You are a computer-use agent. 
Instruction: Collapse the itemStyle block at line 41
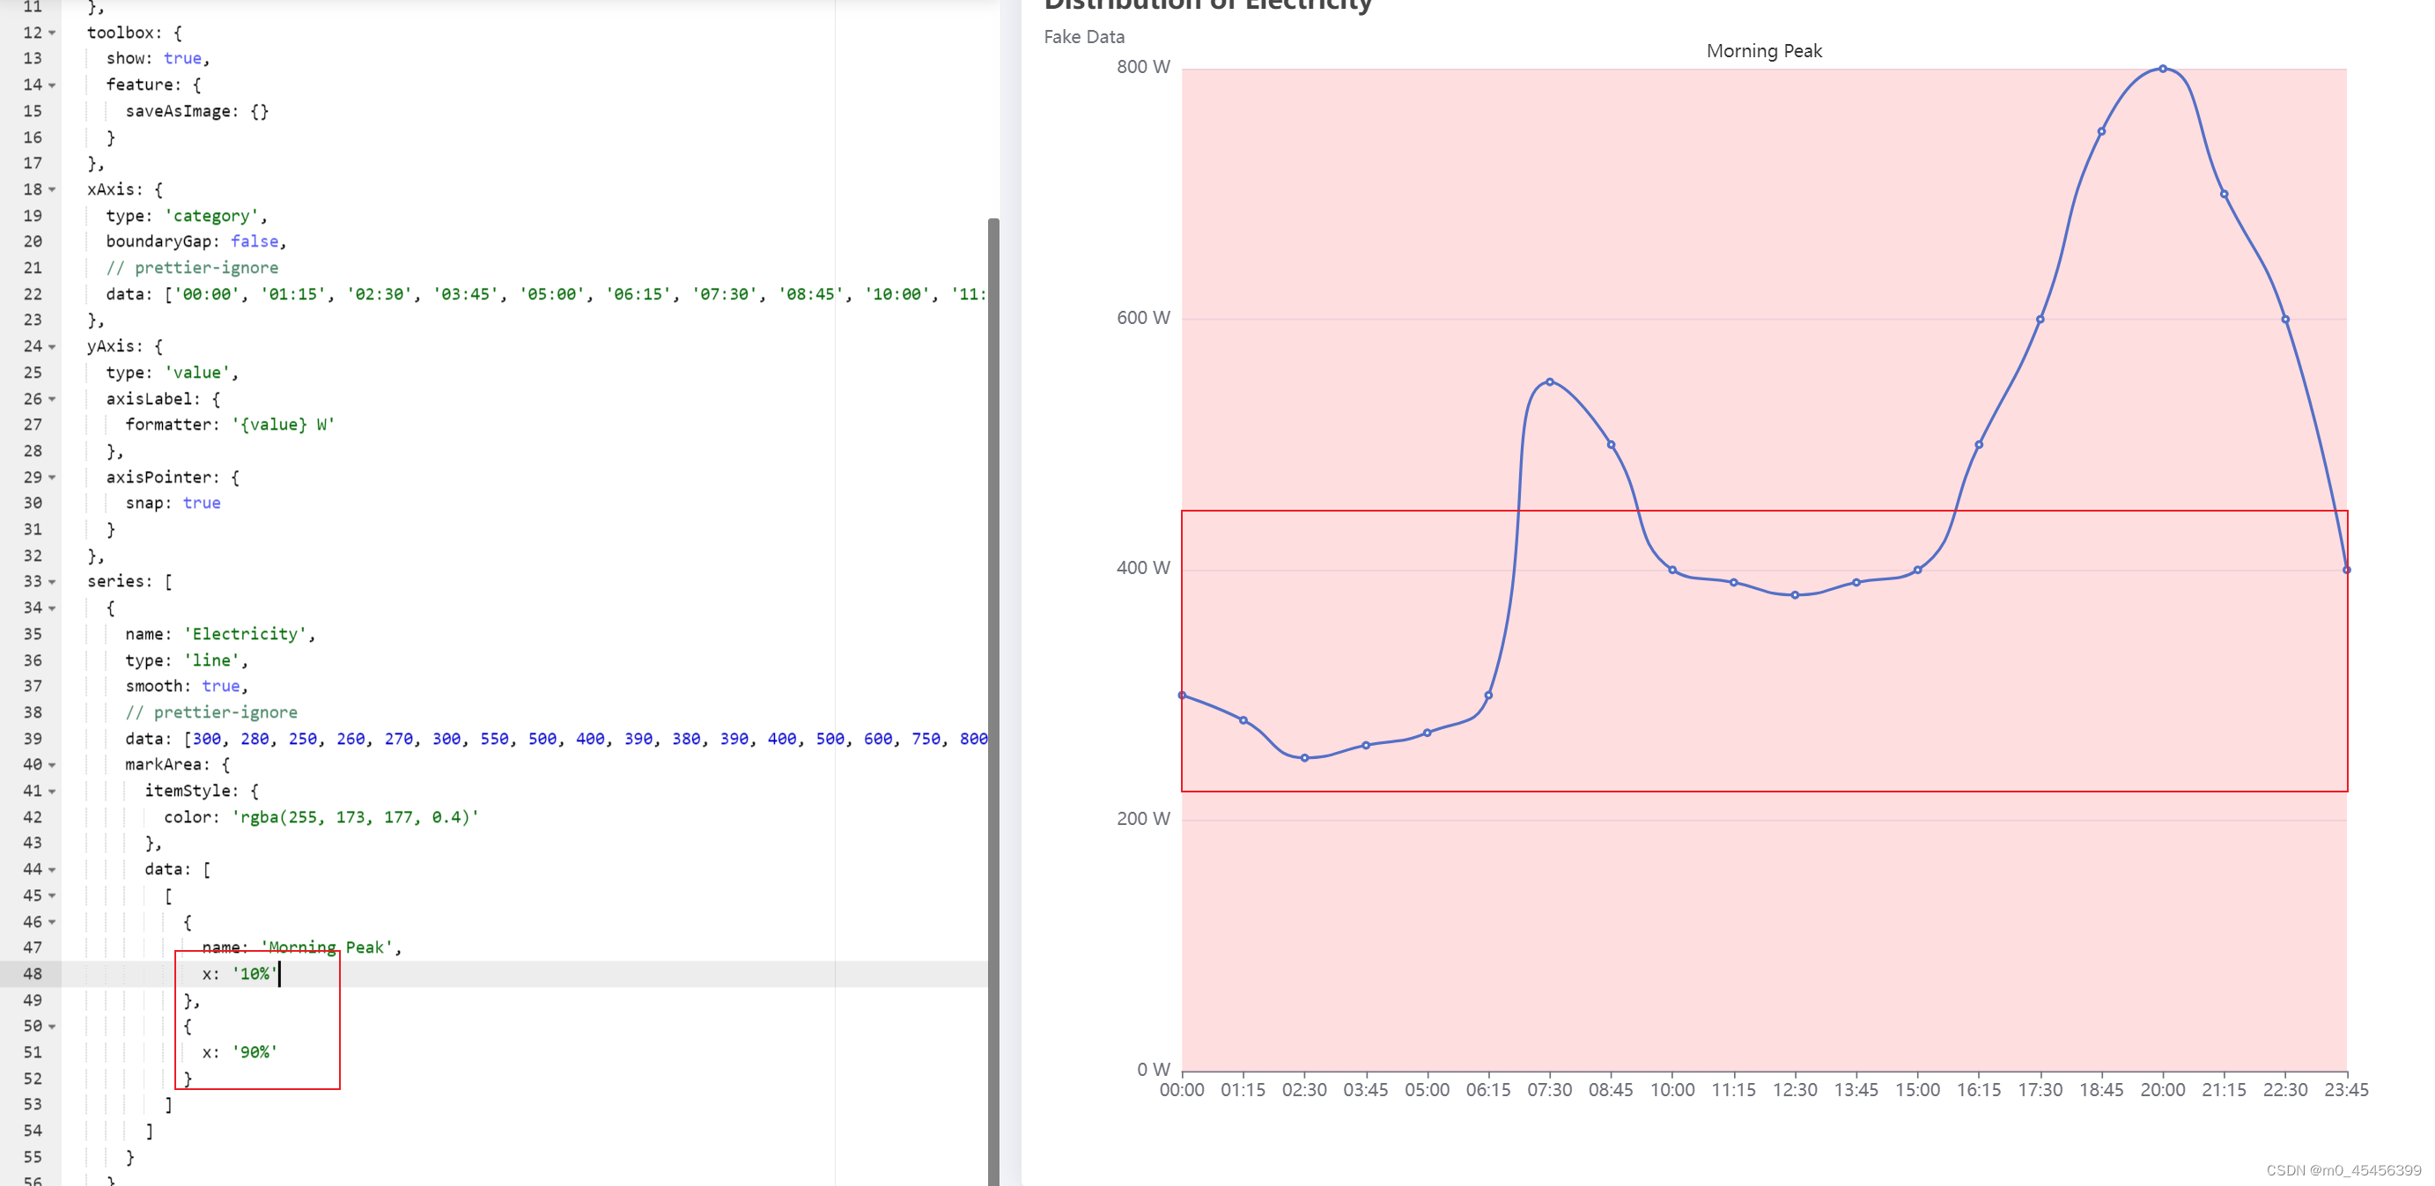pos(54,791)
